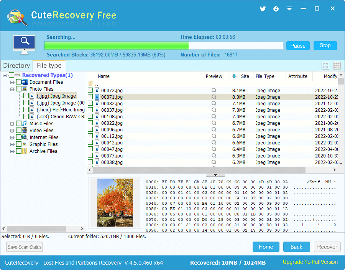The height and width of the screenshot is (270, 345).
Task: Click the Document Files Word icon
Action: [x=25, y=82]
